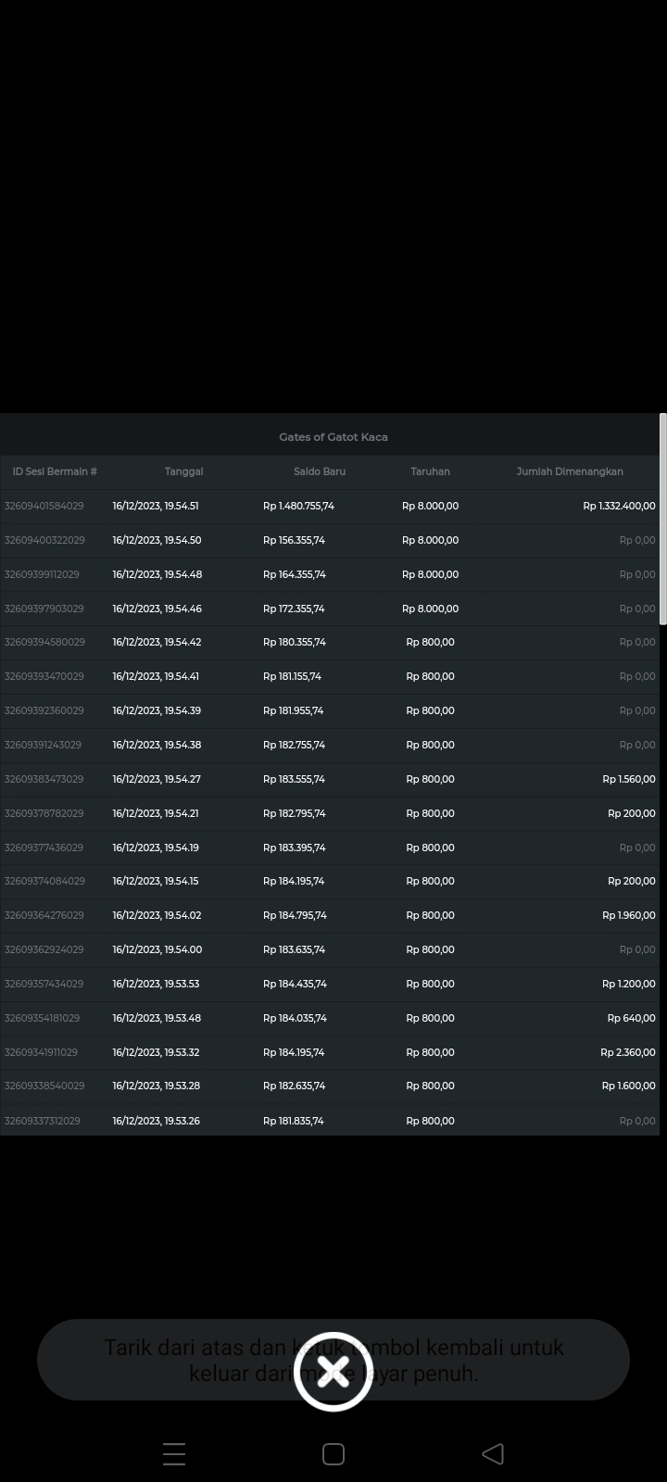Open the recent apps three-line button
The width and height of the screenshot is (667, 1482).
(174, 1453)
